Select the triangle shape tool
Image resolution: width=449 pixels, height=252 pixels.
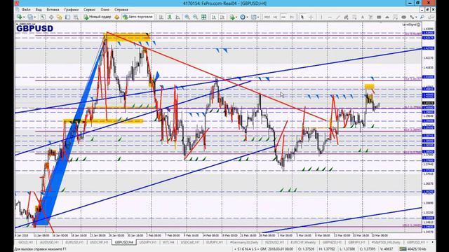click(x=387, y=17)
